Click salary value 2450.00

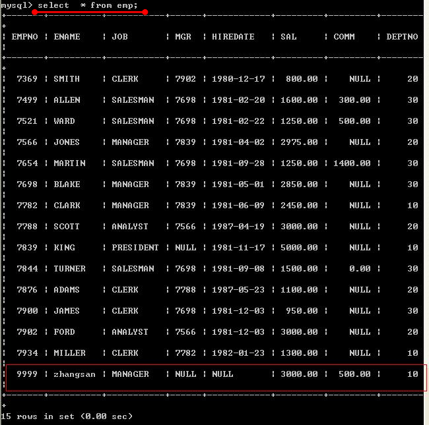[300, 206]
